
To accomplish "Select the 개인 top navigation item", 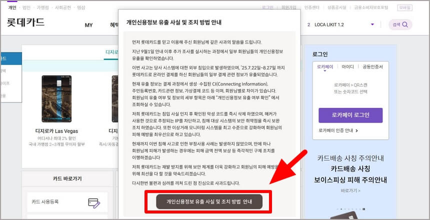I will [12, 7].
